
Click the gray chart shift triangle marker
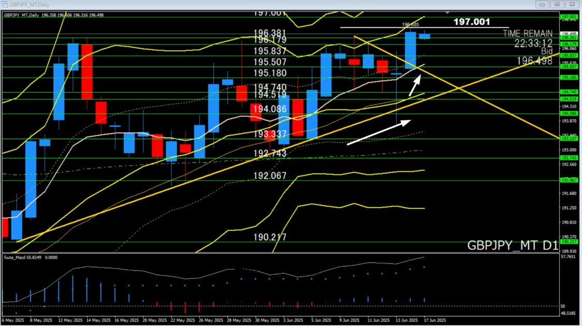point(447,12)
